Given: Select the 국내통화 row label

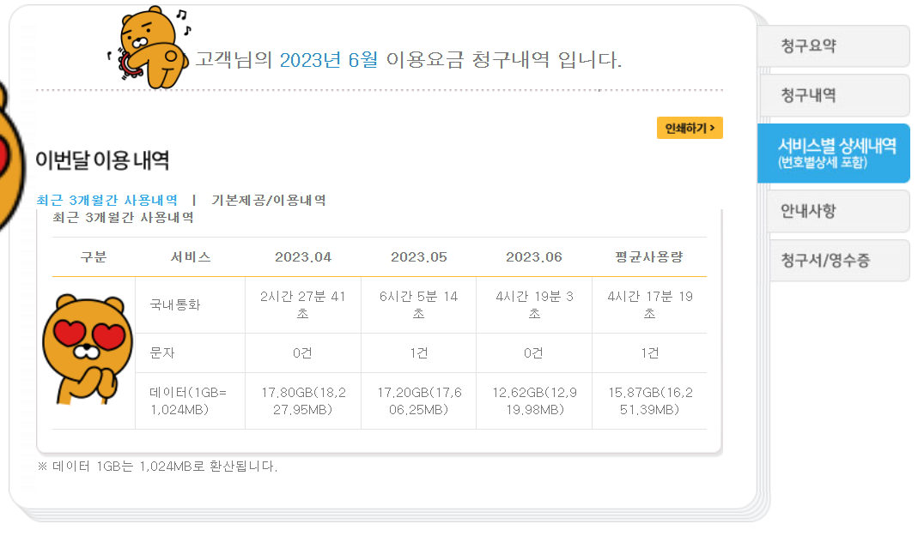Looking at the screenshot, I should click(175, 304).
